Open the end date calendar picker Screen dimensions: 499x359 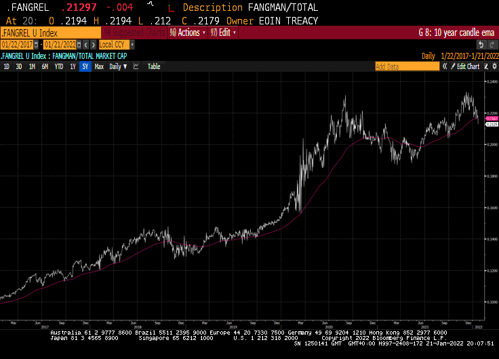point(79,45)
